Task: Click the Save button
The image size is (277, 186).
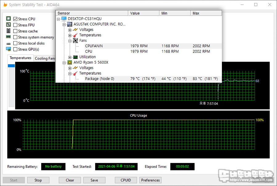Action: coord(94,180)
